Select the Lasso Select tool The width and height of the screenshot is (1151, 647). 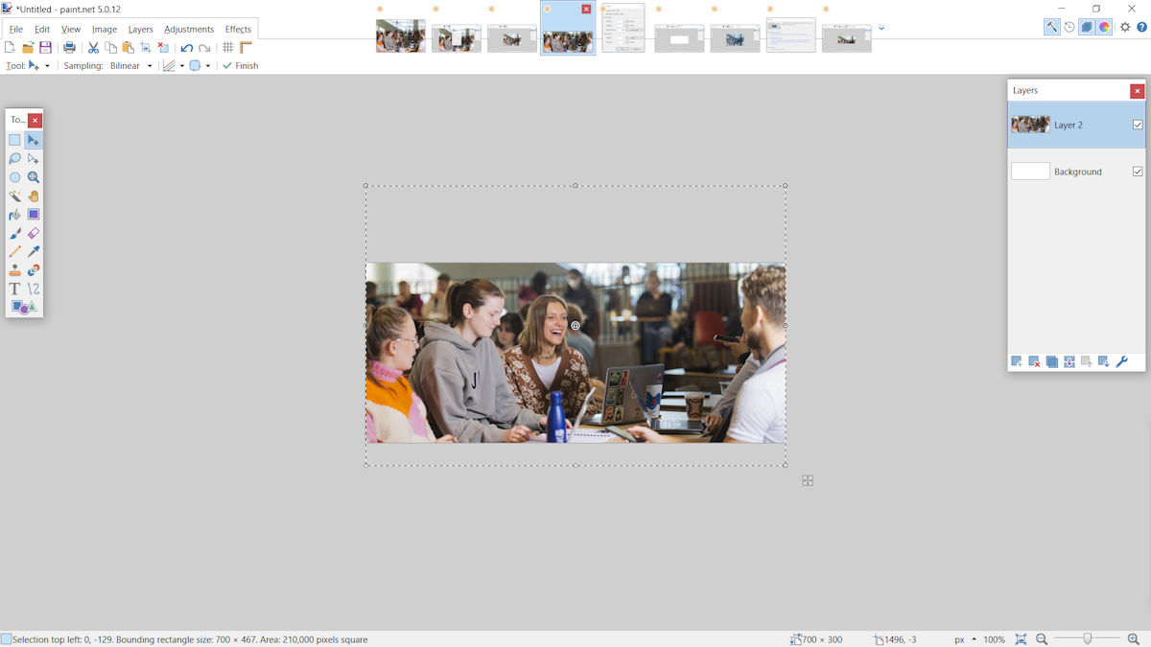tap(14, 158)
